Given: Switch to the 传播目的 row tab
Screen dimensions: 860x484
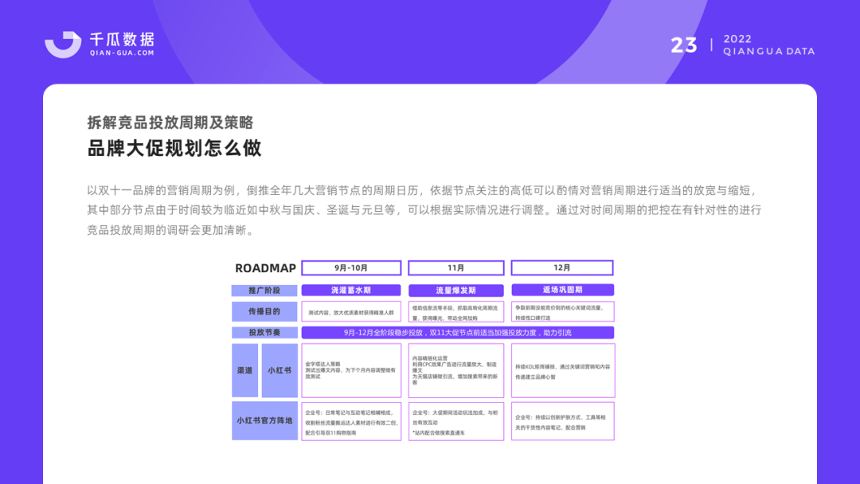Looking at the screenshot, I should pyautogui.click(x=265, y=311).
